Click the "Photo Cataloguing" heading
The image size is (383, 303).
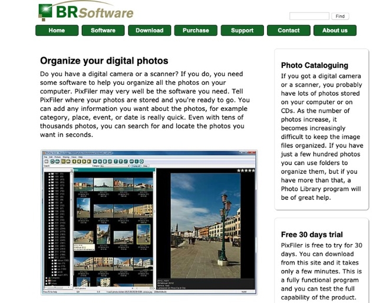315,65
